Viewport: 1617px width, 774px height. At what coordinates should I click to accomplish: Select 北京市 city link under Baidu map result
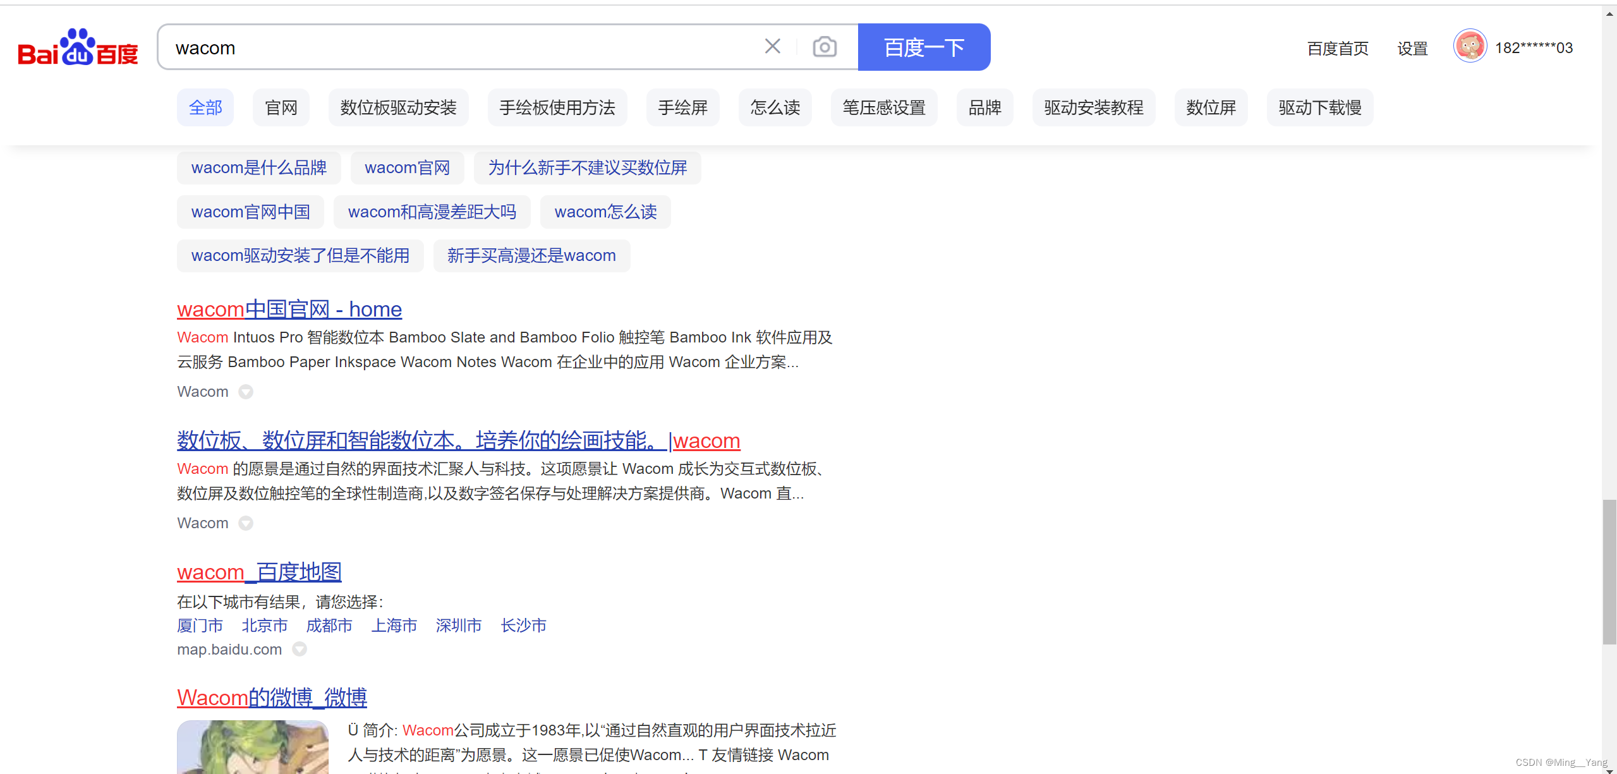pyautogui.click(x=264, y=626)
